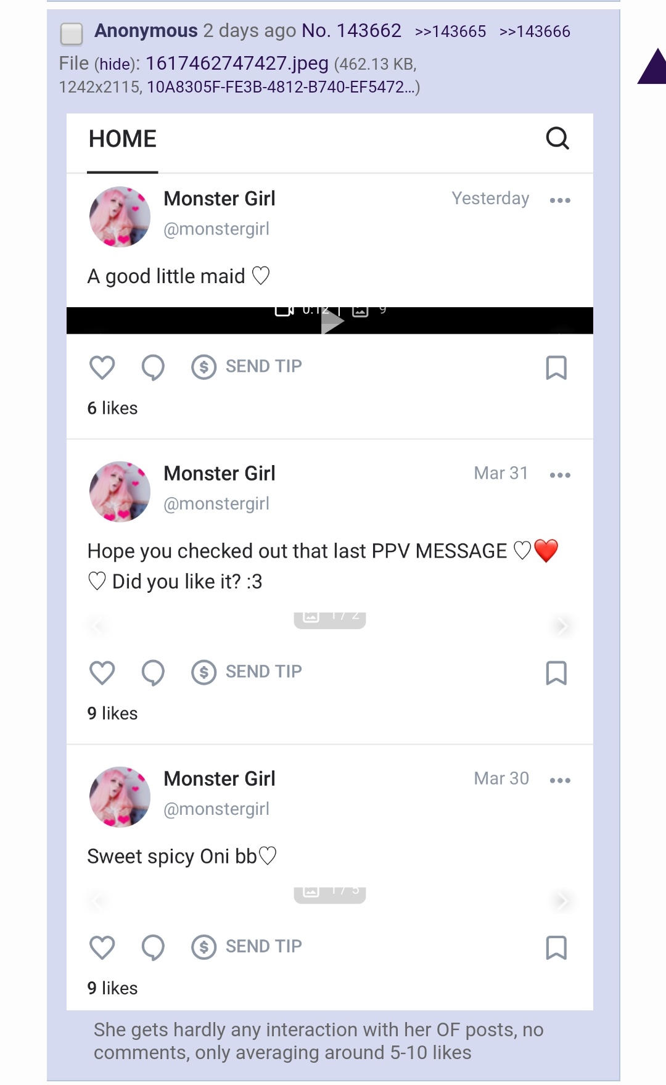Open file link 1617462747427.jpeg
The height and width of the screenshot is (1085, 666).
237,63
